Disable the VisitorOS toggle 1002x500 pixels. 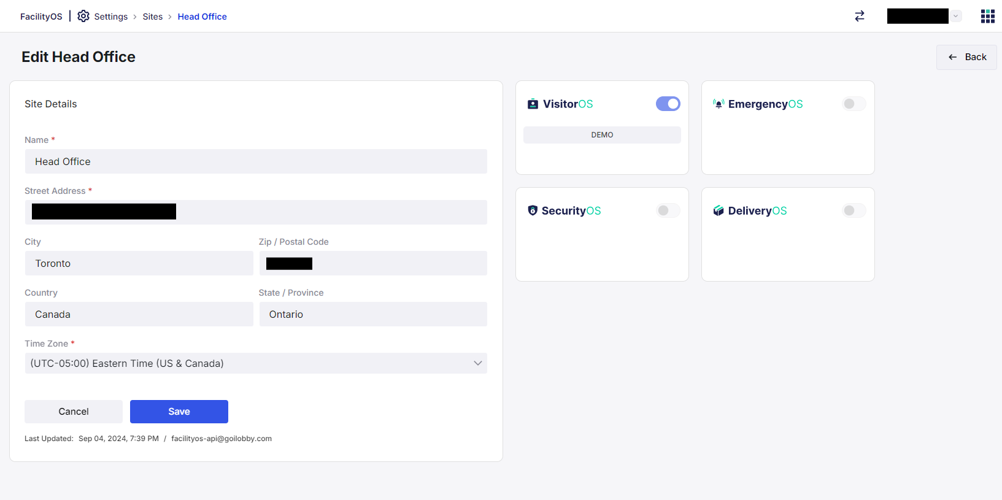click(x=668, y=104)
